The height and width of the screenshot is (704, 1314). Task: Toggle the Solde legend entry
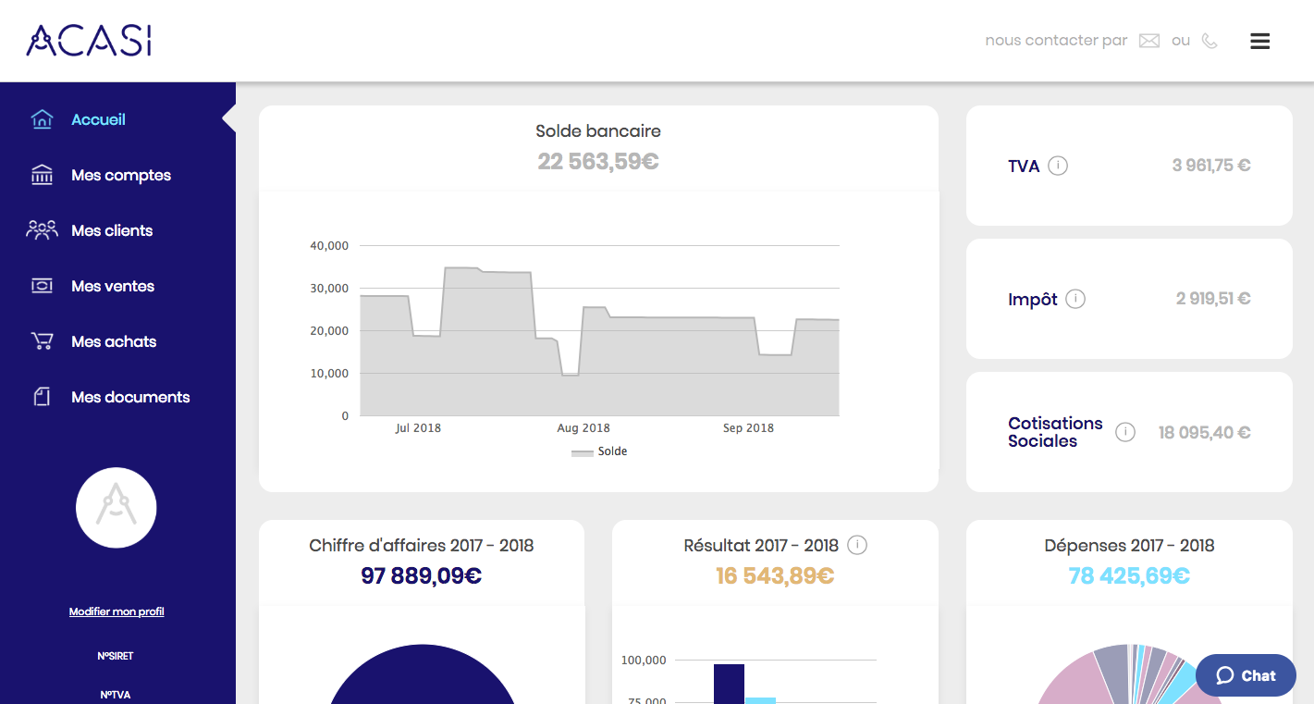tap(599, 451)
